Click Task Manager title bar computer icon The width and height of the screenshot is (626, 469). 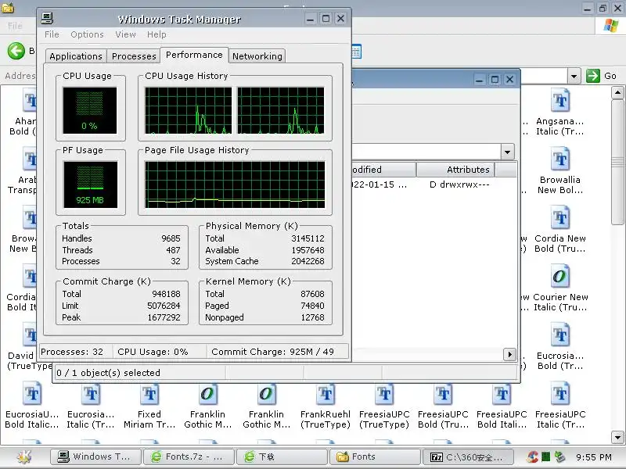click(48, 18)
